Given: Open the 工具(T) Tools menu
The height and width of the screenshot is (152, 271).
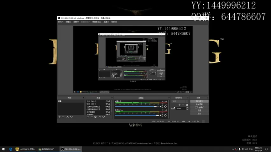Looking at the screenshot, I should [106, 22].
